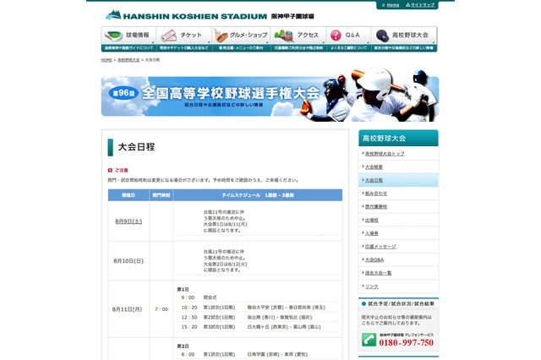Open 大会Q&A in the sidebar

374,260
